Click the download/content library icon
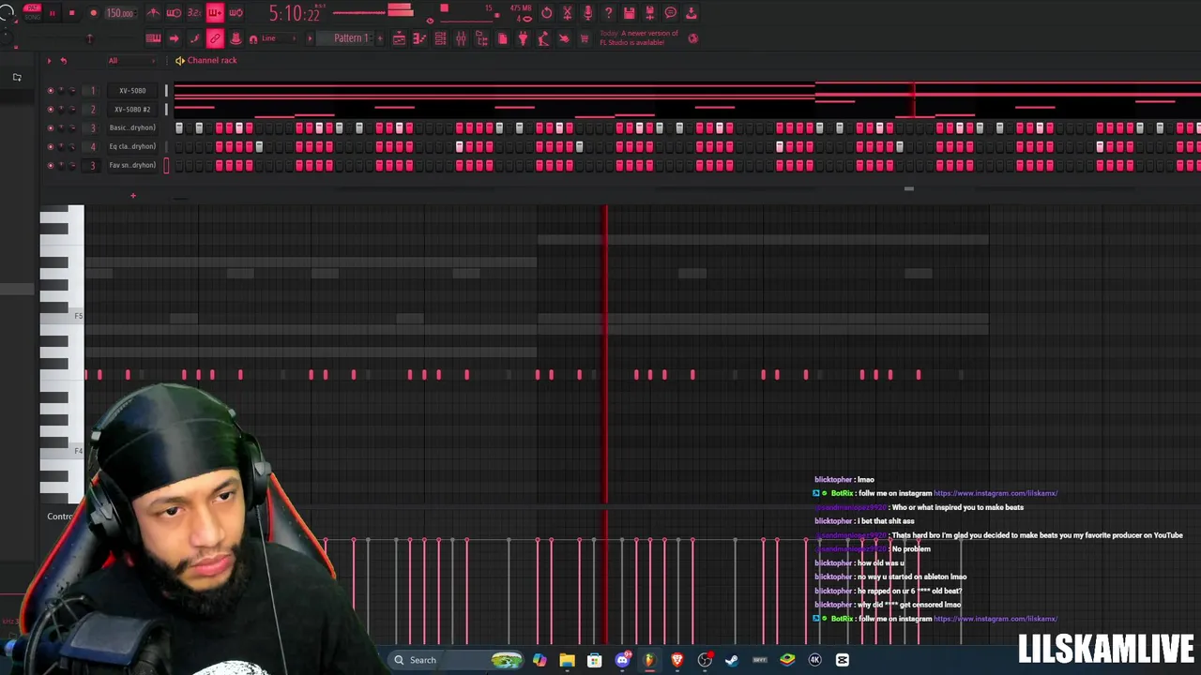Viewport: 1201px width, 675px height. [x=692, y=13]
